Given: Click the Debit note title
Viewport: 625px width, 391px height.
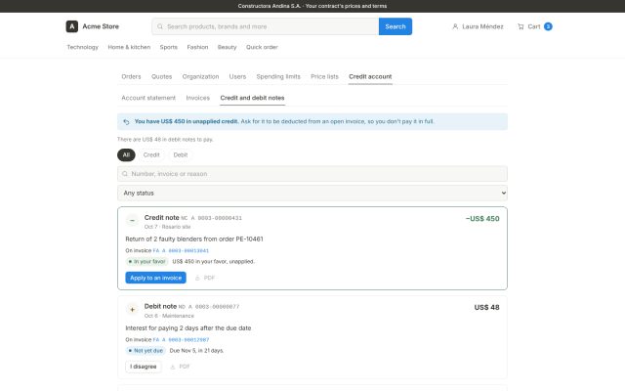Looking at the screenshot, I should (160, 306).
